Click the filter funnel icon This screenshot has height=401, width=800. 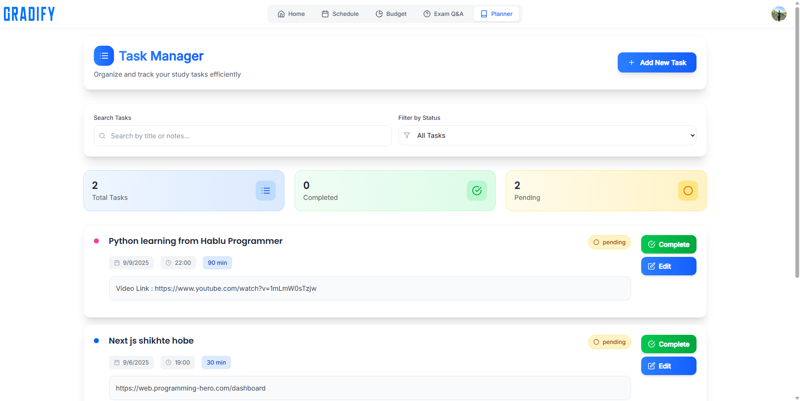click(x=407, y=135)
